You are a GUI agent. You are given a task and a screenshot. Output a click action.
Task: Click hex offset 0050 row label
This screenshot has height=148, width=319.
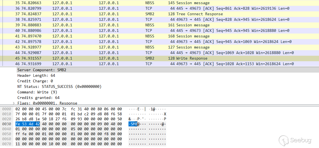[x=6, y=134]
